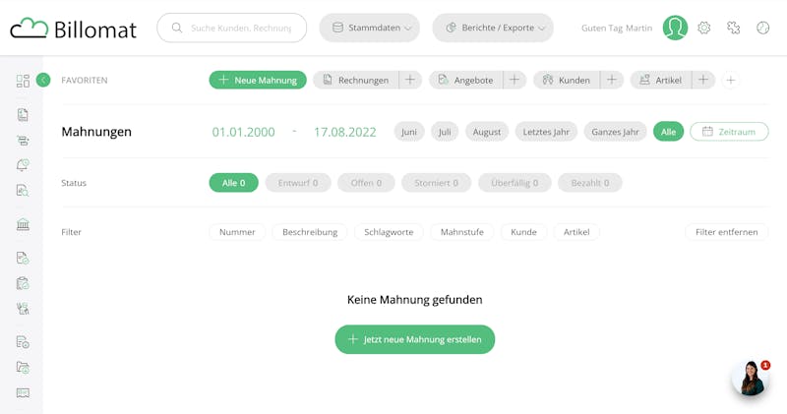Click the Neue Mahnung button
The height and width of the screenshot is (414, 787).
[x=258, y=80]
